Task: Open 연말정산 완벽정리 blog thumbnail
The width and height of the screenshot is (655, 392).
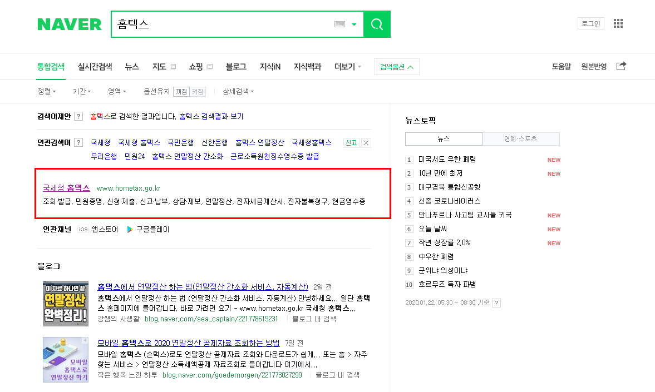Action: [x=66, y=304]
